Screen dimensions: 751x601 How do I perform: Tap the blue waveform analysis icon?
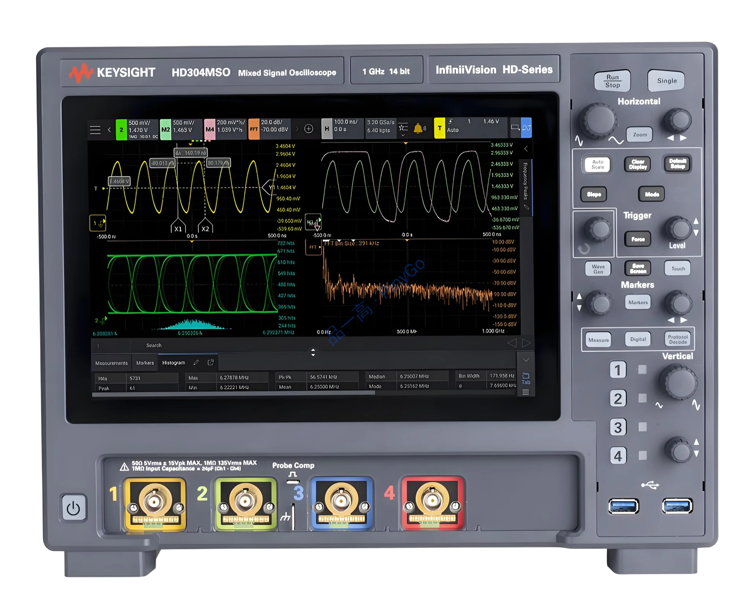pyautogui.click(x=527, y=128)
